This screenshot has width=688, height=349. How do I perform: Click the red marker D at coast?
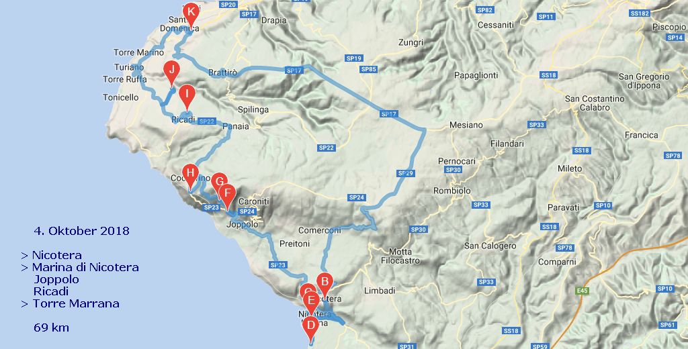point(310,328)
